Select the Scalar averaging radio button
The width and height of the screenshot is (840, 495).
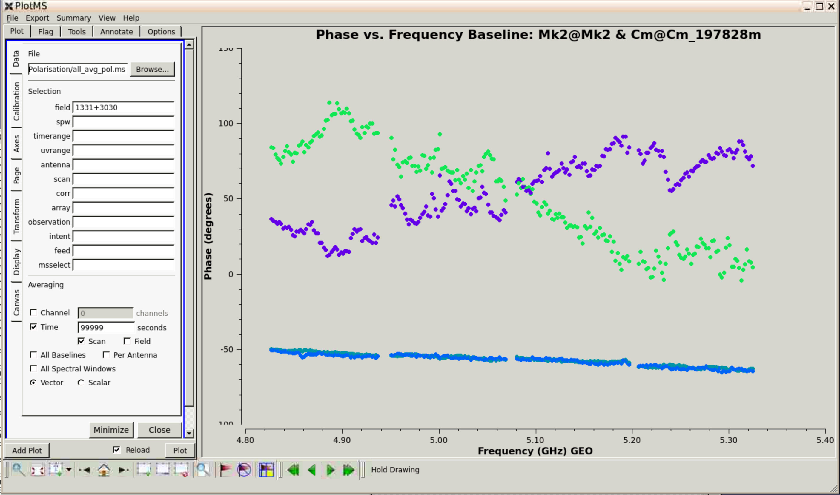[81, 383]
